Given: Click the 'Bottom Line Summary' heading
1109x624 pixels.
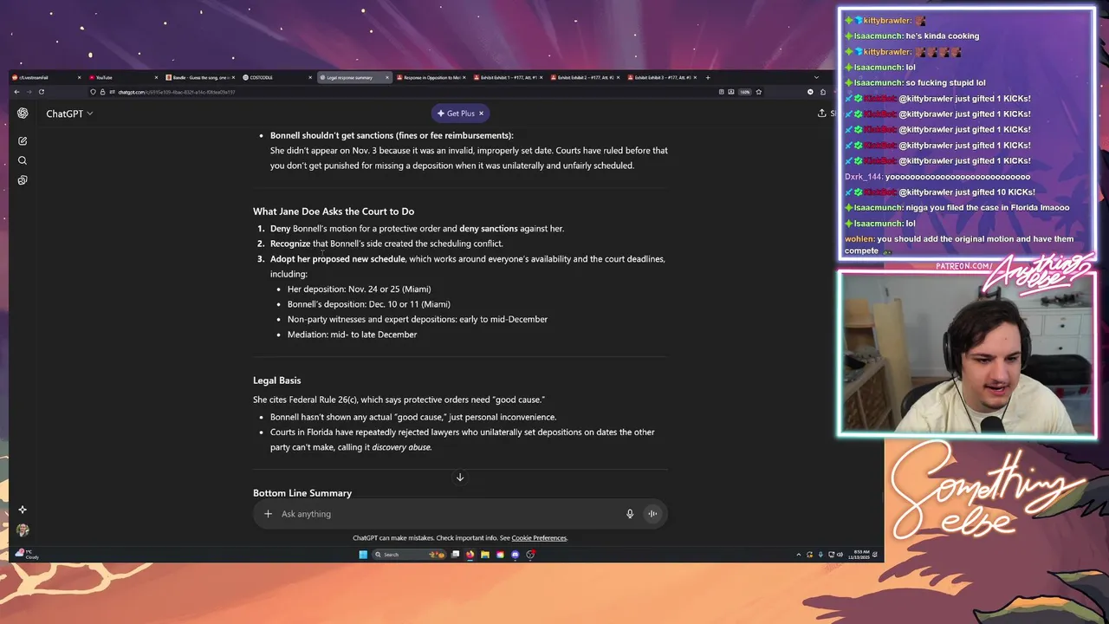Looking at the screenshot, I should coord(302,493).
